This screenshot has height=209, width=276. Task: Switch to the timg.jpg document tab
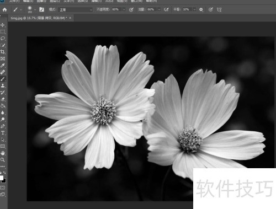click(39, 18)
